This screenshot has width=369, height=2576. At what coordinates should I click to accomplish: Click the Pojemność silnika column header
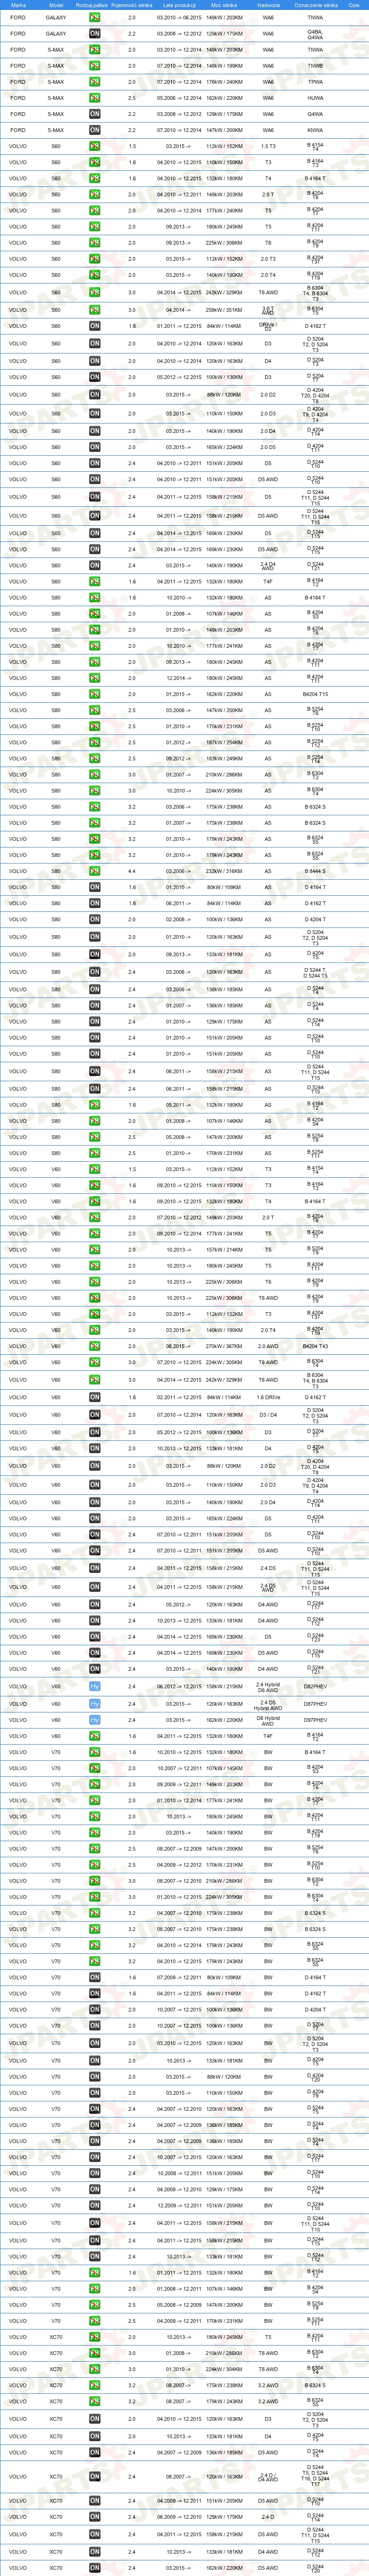pos(132,5)
